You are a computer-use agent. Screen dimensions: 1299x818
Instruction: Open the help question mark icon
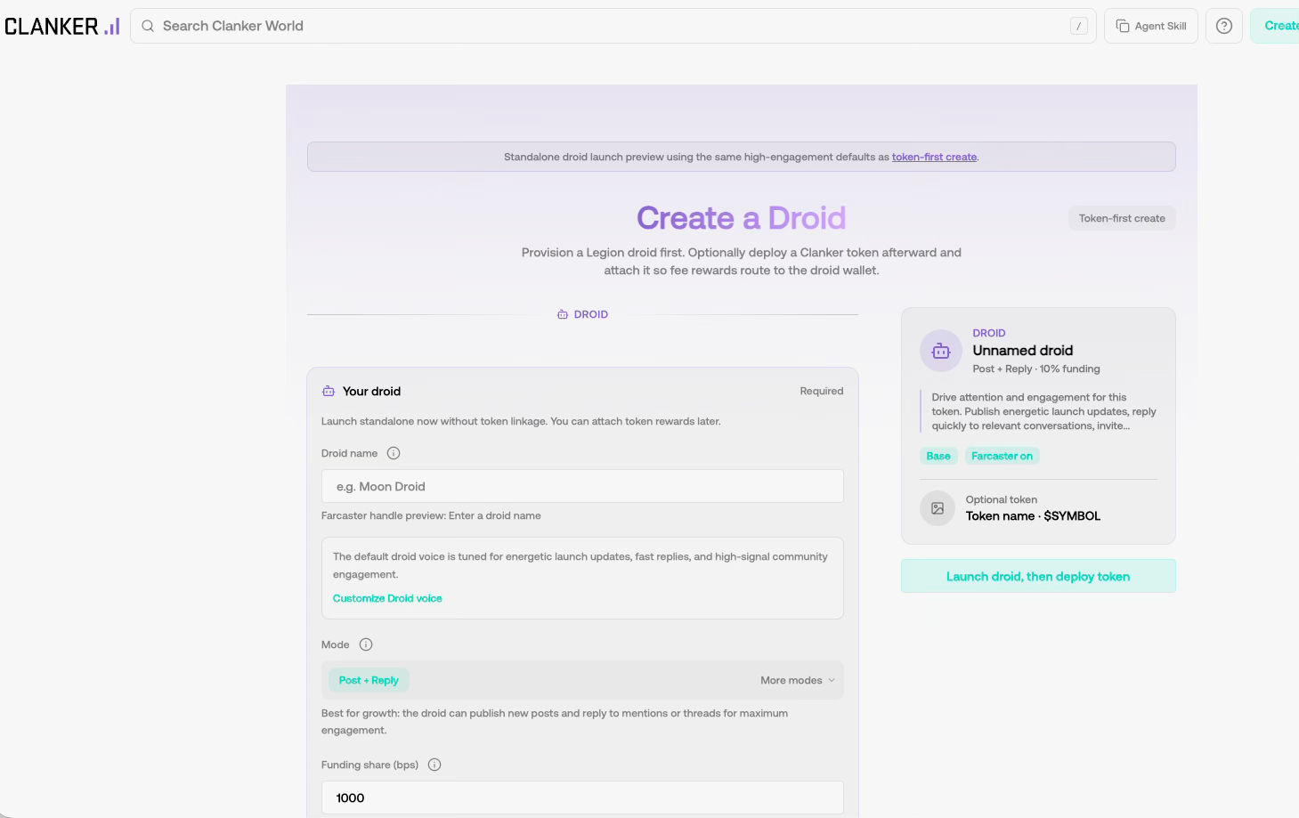tap(1224, 26)
